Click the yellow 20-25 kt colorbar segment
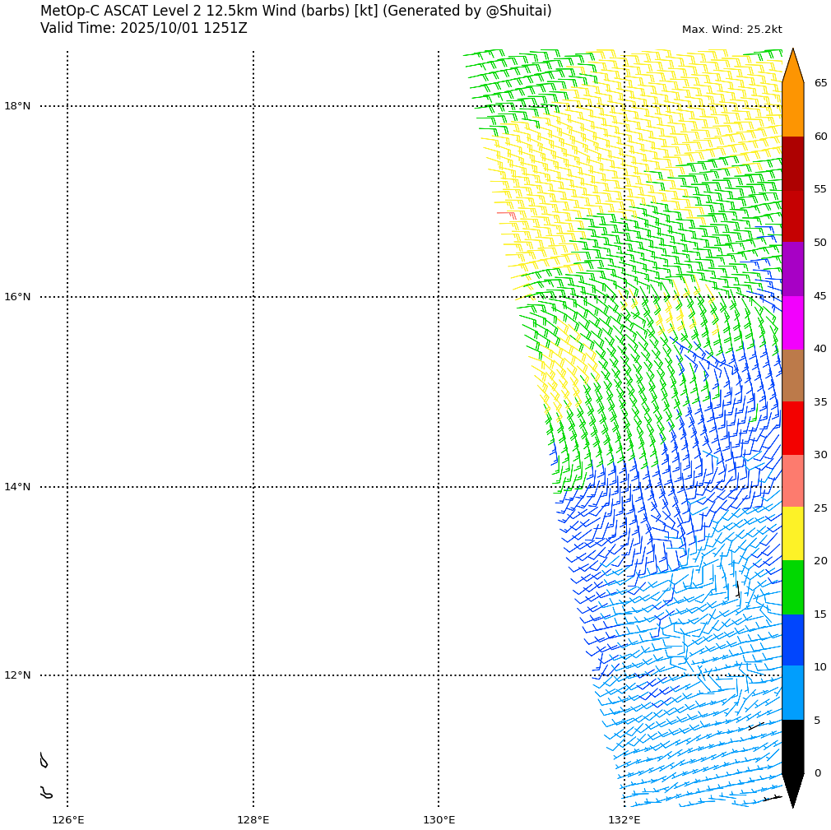The height and width of the screenshot is (830, 831). (x=792, y=534)
